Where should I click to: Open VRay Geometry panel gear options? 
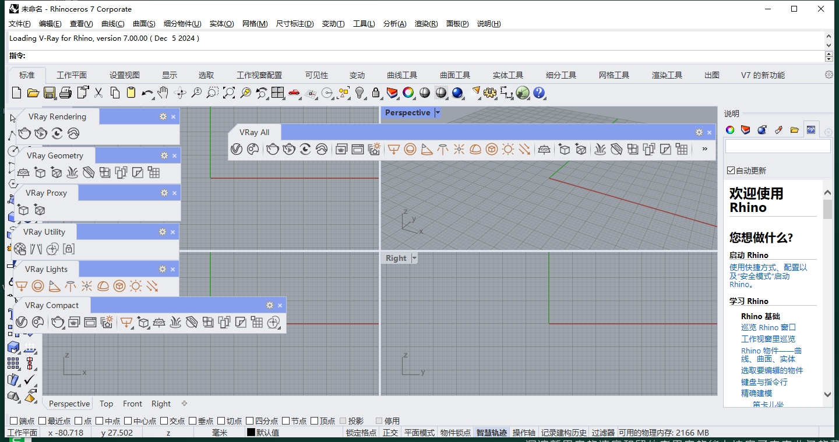click(164, 155)
